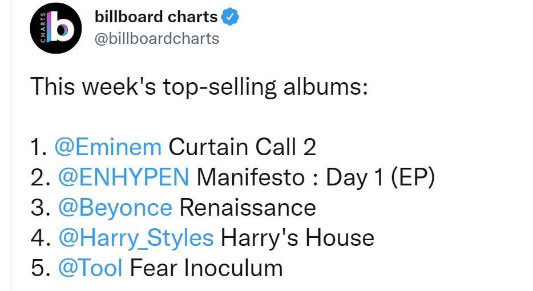Click the vertical CHARTS text in the logo
Screen dimensions: 533x291
43,27
